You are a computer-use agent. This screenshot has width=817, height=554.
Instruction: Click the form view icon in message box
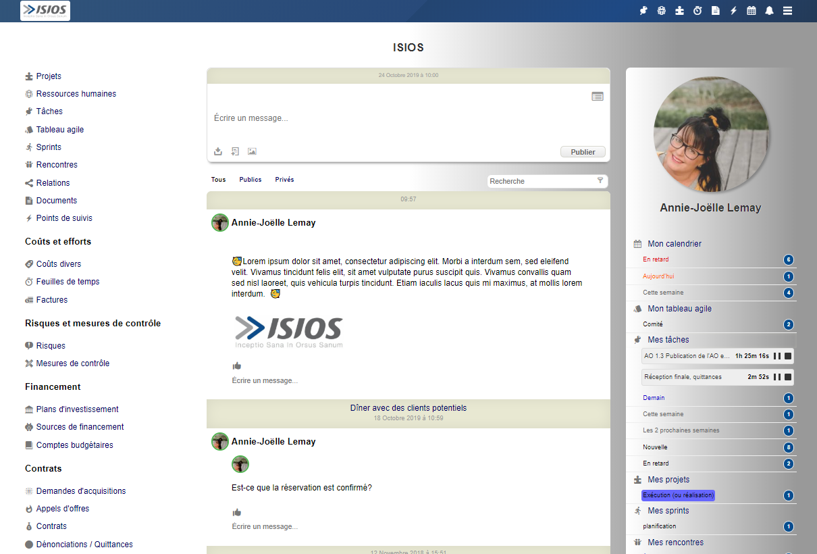coord(598,97)
